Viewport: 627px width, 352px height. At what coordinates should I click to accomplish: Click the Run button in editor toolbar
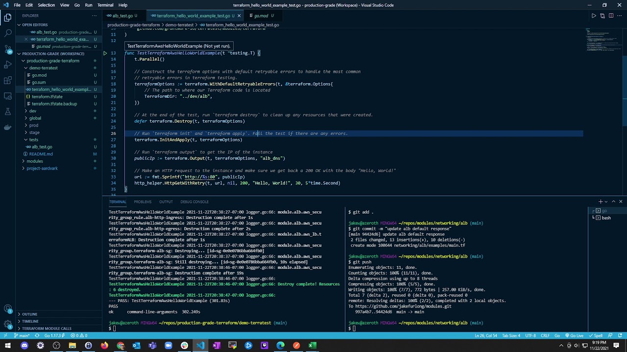tap(594, 16)
